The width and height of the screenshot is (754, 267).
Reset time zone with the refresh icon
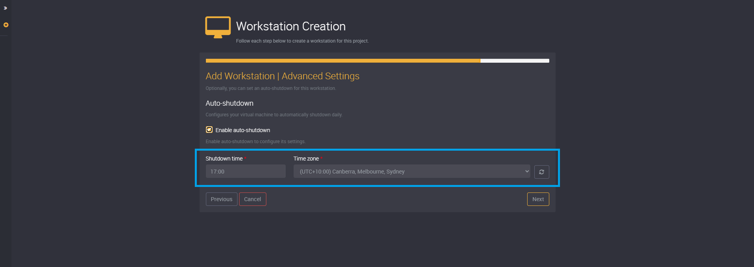point(541,172)
